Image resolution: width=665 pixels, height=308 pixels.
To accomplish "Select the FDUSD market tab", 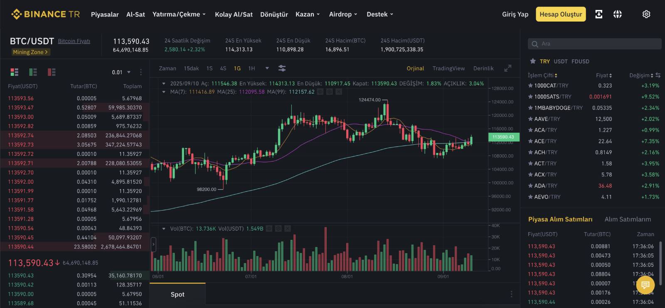I will pyautogui.click(x=580, y=61).
